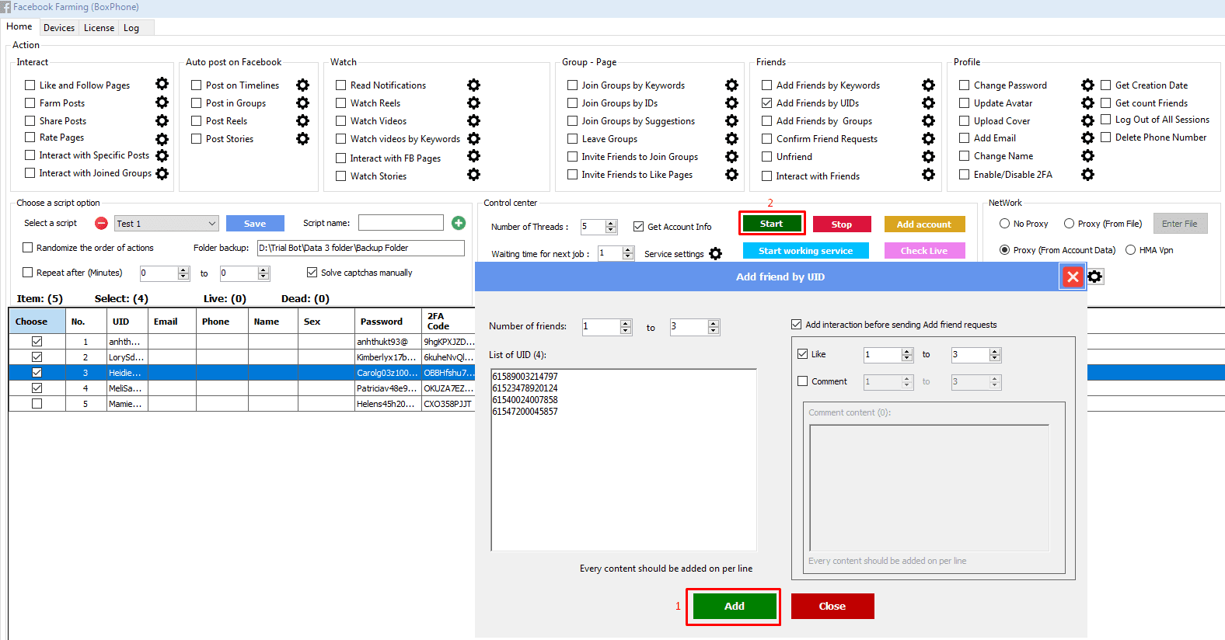Enable Like and Follow Pages checkbox
Image resolution: width=1225 pixels, height=640 pixels.
pos(30,85)
